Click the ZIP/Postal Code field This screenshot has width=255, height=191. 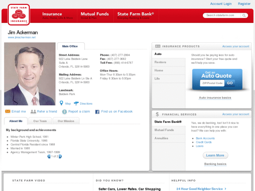pos(212,83)
